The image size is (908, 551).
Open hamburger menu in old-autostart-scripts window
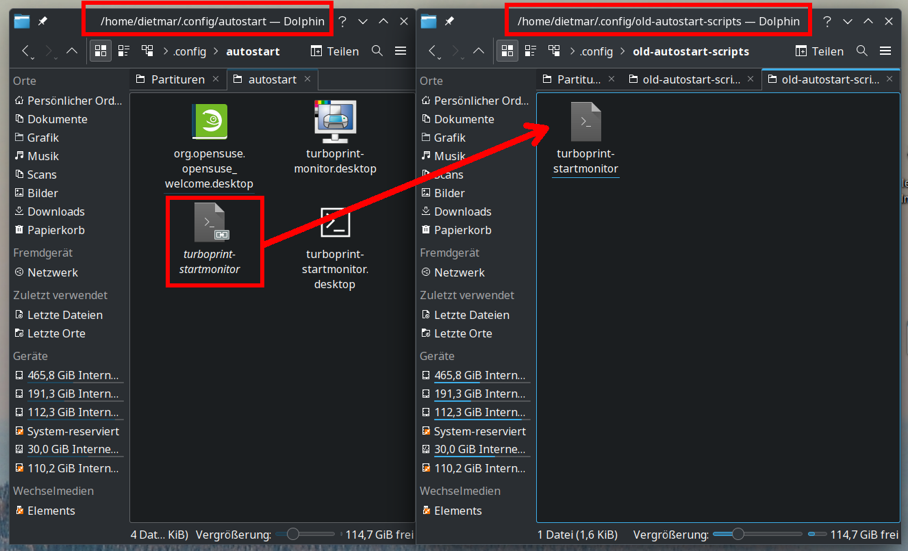[x=885, y=51]
